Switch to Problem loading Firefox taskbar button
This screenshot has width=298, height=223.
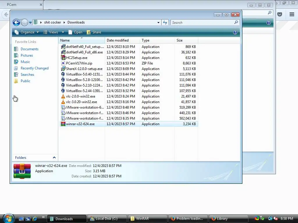(188, 219)
